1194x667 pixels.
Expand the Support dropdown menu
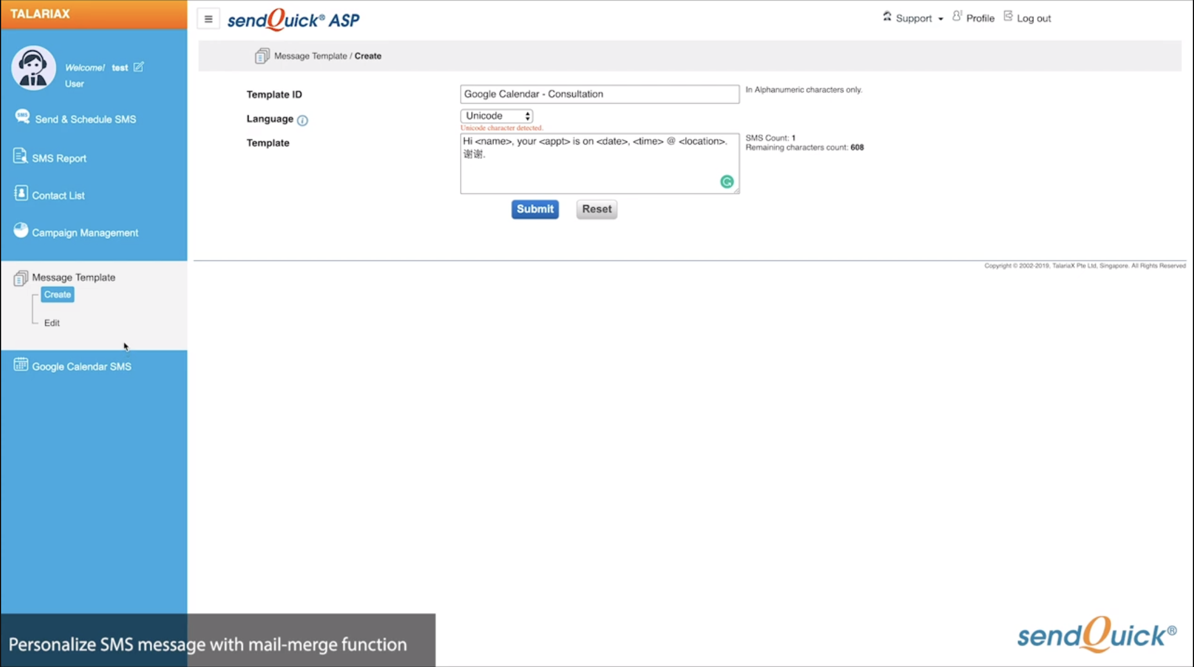click(914, 18)
